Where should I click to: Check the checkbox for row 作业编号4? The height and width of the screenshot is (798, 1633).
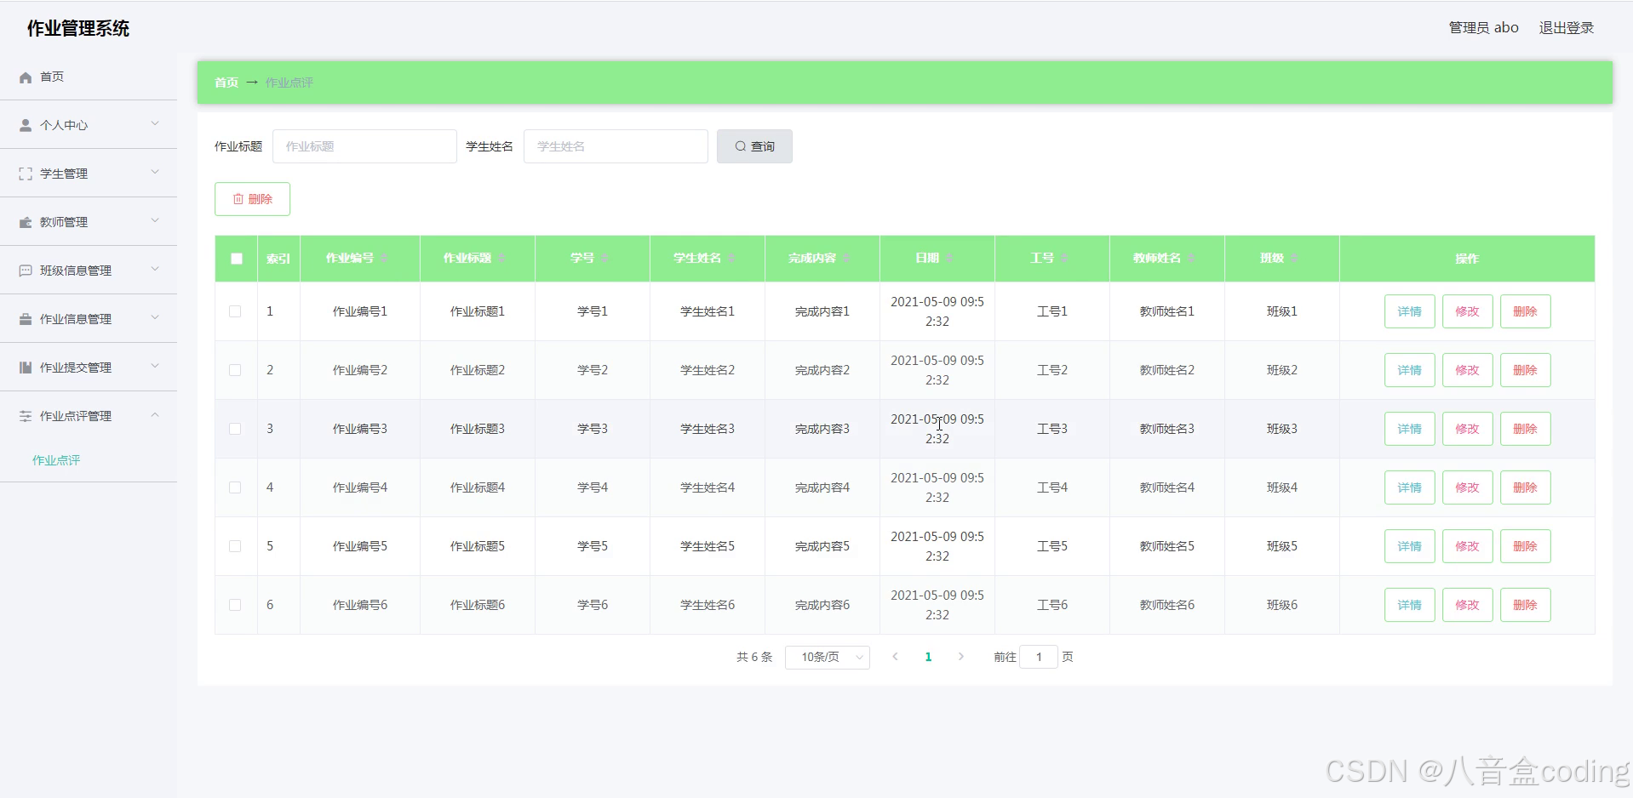pos(235,487)
